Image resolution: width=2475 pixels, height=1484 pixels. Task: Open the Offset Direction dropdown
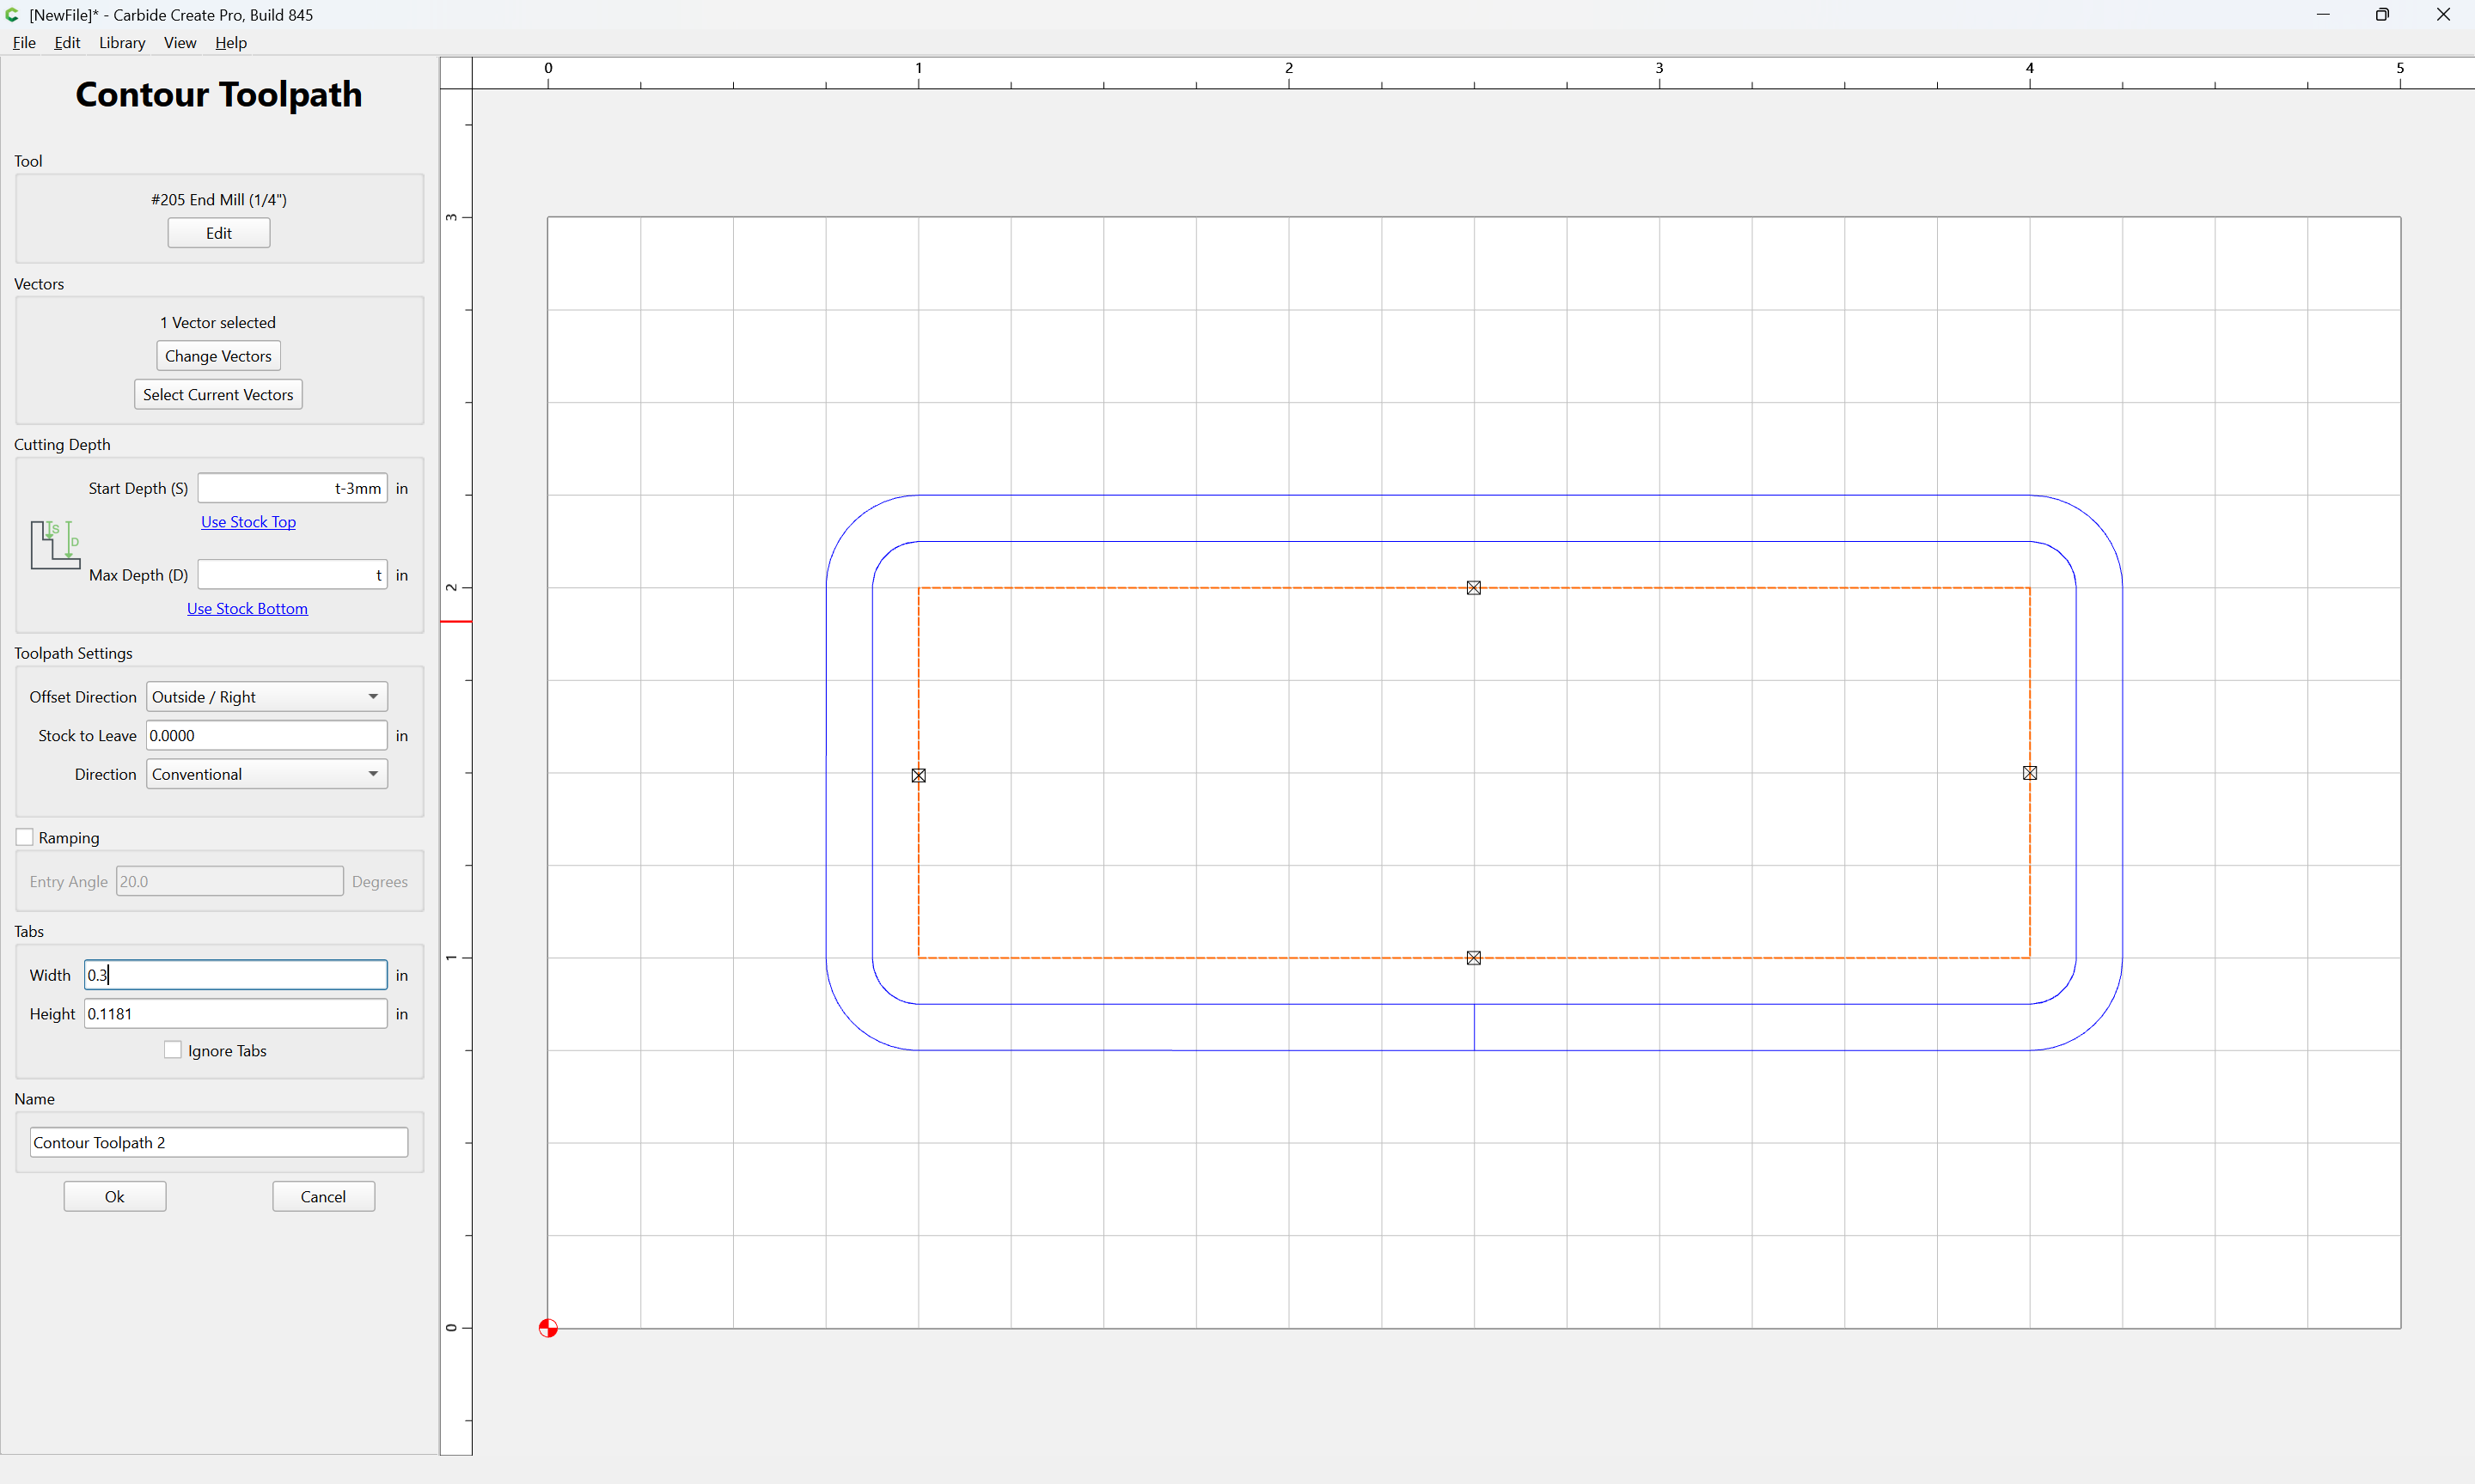click(x=267, y=697)
